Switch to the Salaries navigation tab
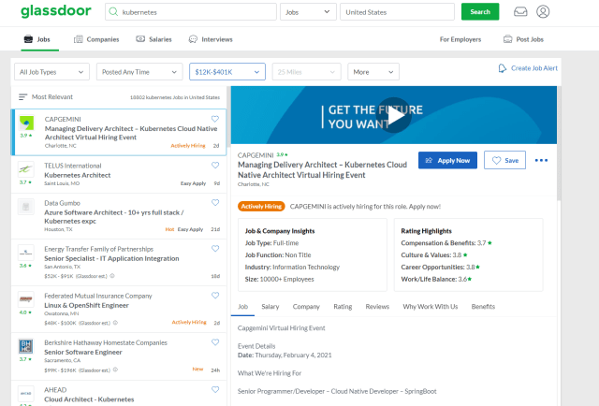This screenshot has height=406, width=599. click(x=153, y=39)
